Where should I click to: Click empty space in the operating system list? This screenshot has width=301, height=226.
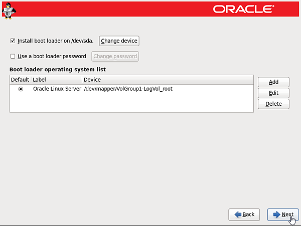(130, 103)
